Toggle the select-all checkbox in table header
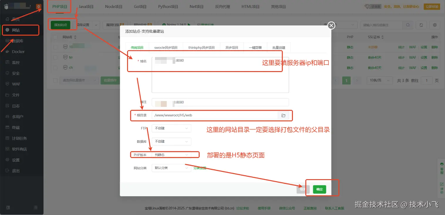 point(55,37)
